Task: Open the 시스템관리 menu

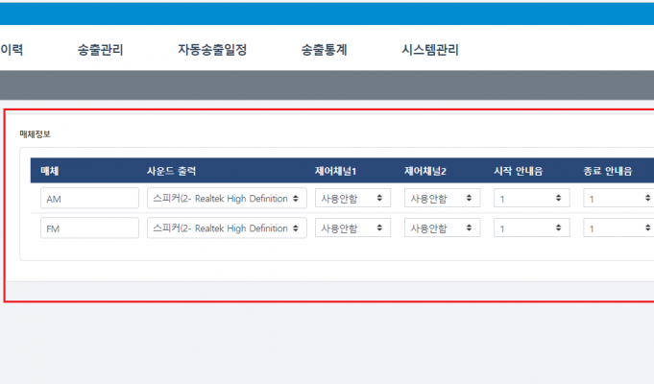Action: point(430,50)
